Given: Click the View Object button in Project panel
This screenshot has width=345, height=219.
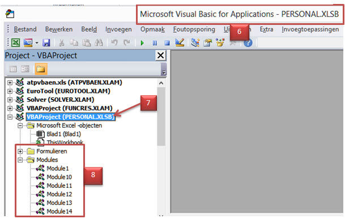Looking at the screenshot, I should pyautogui.click(x=25, y=69).
